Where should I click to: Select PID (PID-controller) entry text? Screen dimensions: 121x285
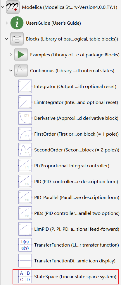click(76, 182)
